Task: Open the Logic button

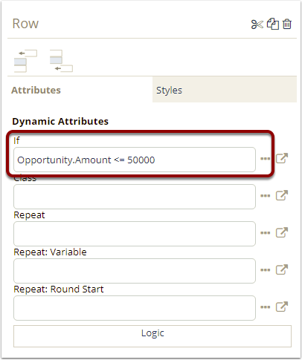Action: 152,336
